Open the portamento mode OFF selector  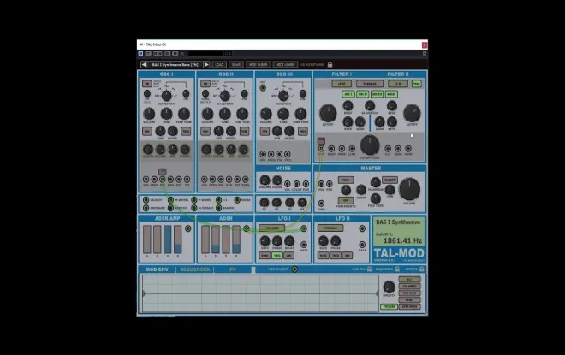(x=346, y=200)
